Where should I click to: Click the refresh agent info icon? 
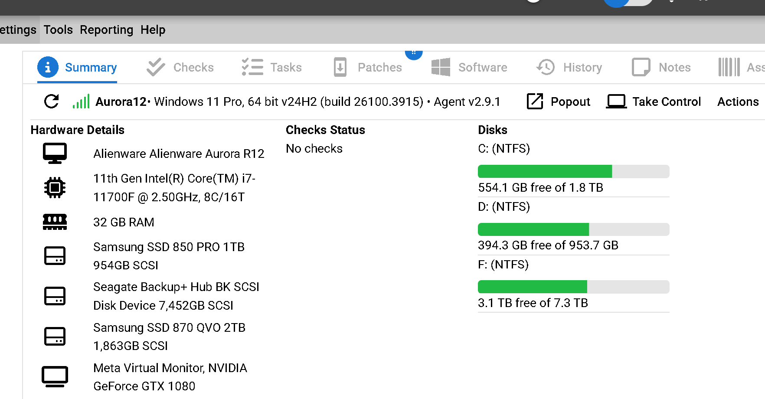pyautogui.click(x=52, y=101)
